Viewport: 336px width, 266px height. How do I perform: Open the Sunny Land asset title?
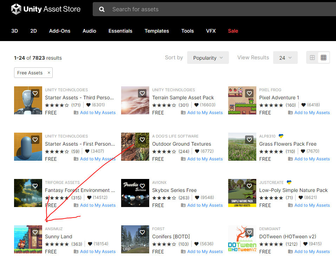[59, 237]
